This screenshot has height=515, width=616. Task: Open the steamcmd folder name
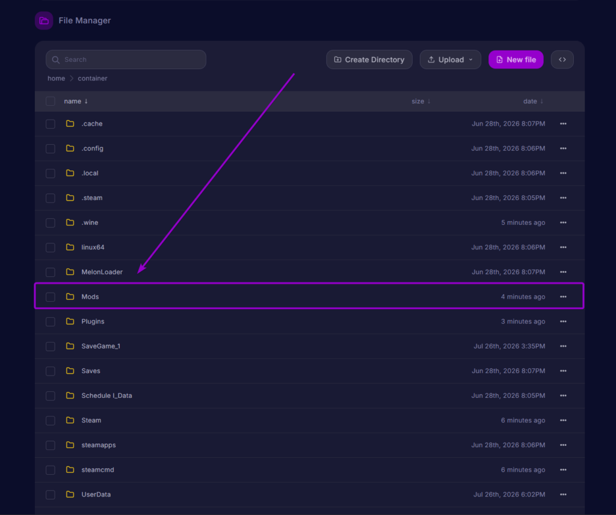(98, 470)
